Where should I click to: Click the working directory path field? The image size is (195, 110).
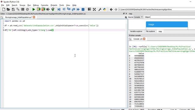coord(157,9)
